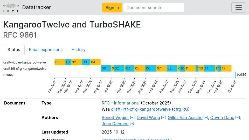This screenshot has width=249, height=140.
Task: Select revision 11 of draft-irtf-cfrg-kangarootwelve
Action: click(190, 68)
